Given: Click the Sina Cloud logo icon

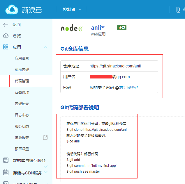Looking at the screenshot, I should tap(12, 10).
